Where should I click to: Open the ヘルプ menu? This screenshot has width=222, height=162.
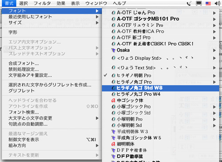pos(119,3)
